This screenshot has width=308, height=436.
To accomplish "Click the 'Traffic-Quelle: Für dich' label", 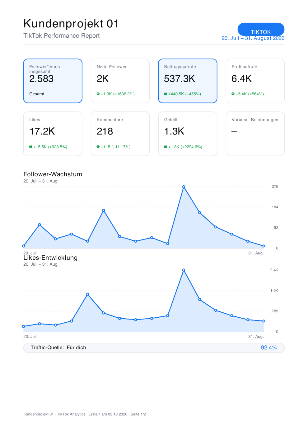I will [x=58, y=348].
